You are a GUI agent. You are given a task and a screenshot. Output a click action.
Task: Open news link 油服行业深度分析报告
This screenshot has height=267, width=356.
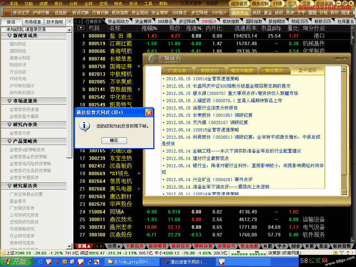(x=215, y=108)
